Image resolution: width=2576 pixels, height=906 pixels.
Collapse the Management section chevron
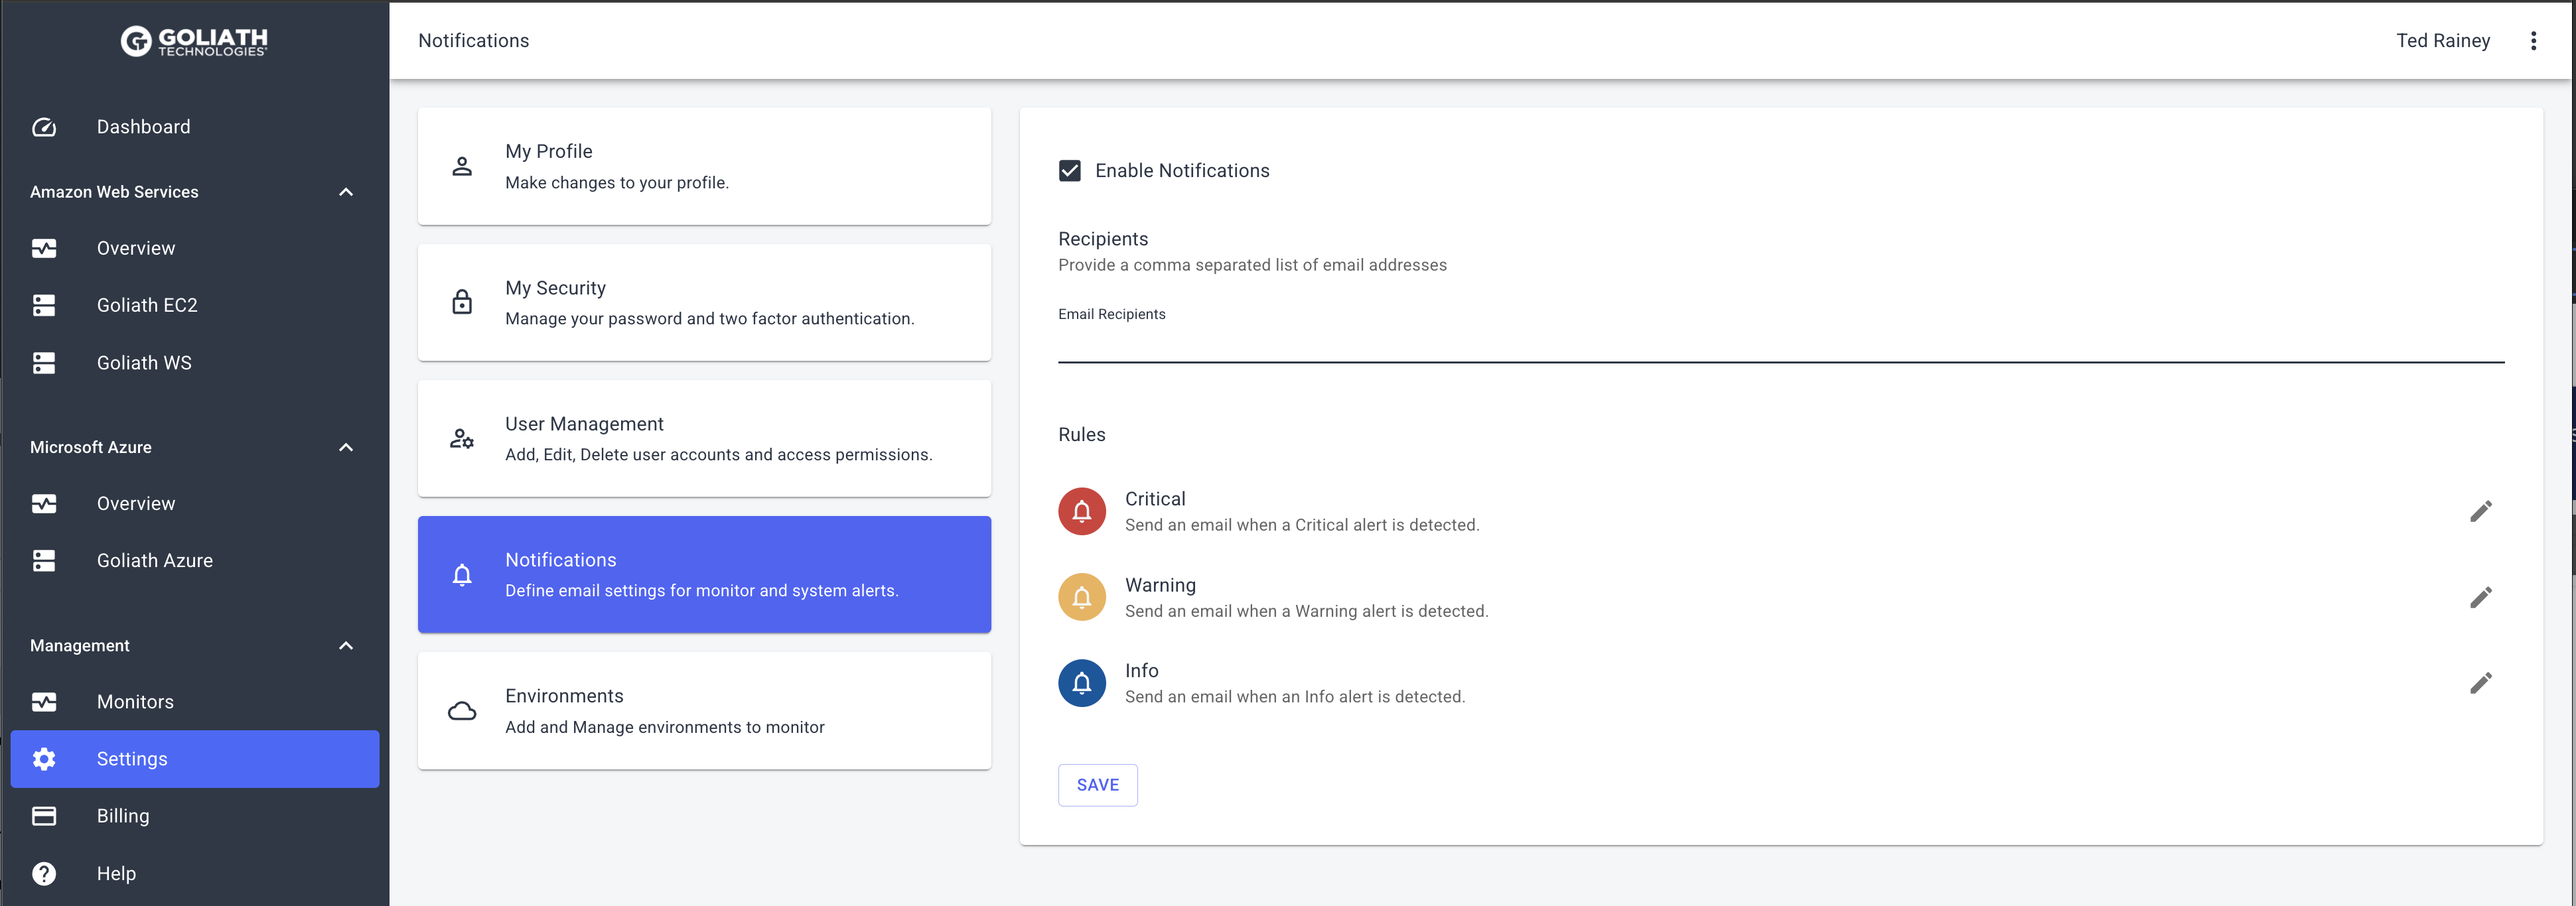click(x=346, y=646)
